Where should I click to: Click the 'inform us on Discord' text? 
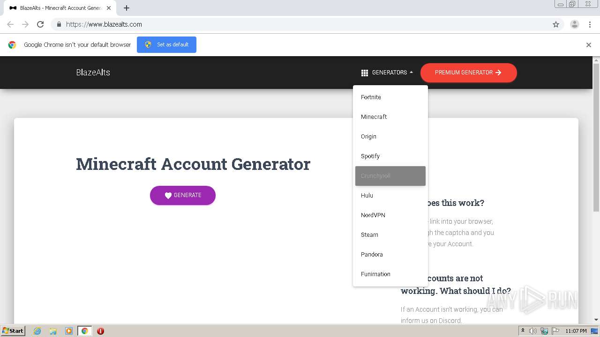(431, 321)
